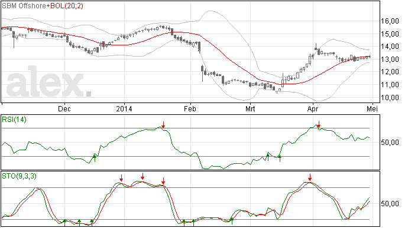Click the December green buy arrow in RSI panel

click(x=95, y=158)
